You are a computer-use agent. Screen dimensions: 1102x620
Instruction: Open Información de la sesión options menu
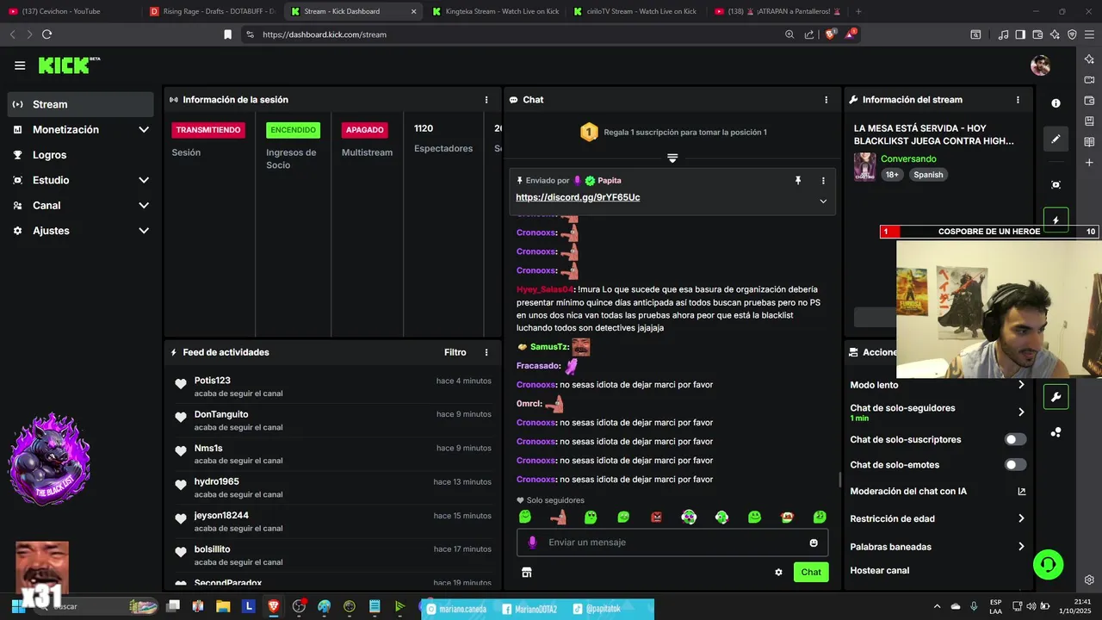[486, 100]
